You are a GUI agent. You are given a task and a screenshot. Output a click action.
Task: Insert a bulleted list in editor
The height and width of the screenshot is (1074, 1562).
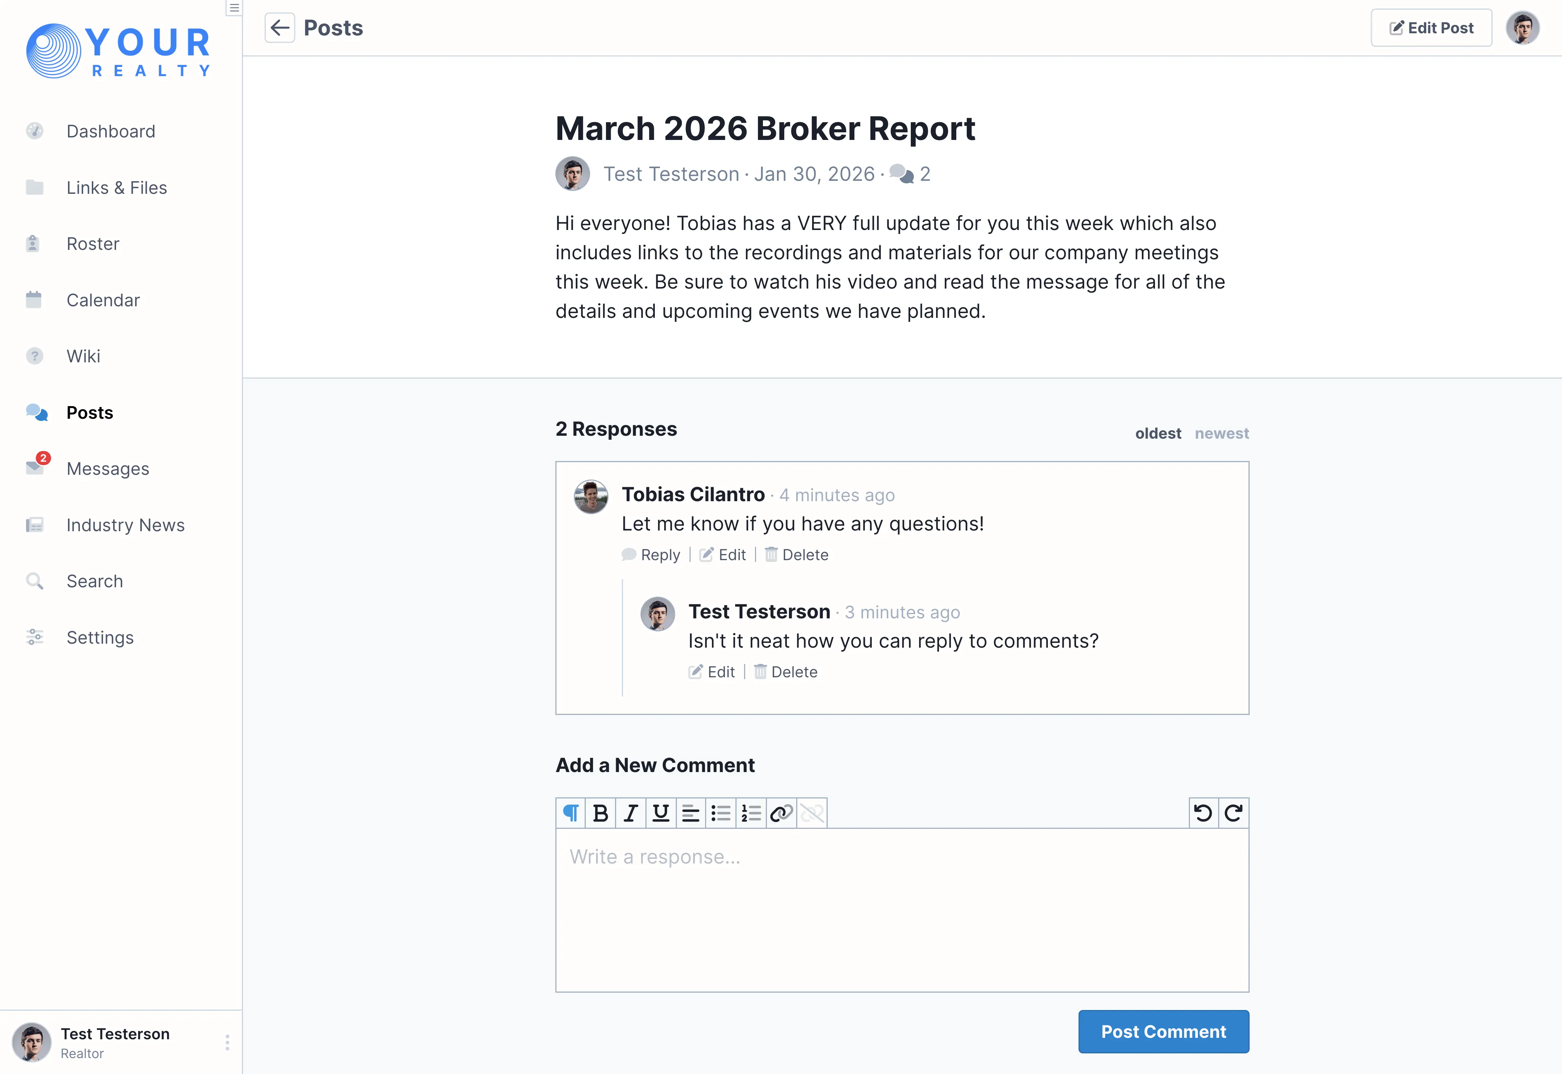[x=721, y=814]
